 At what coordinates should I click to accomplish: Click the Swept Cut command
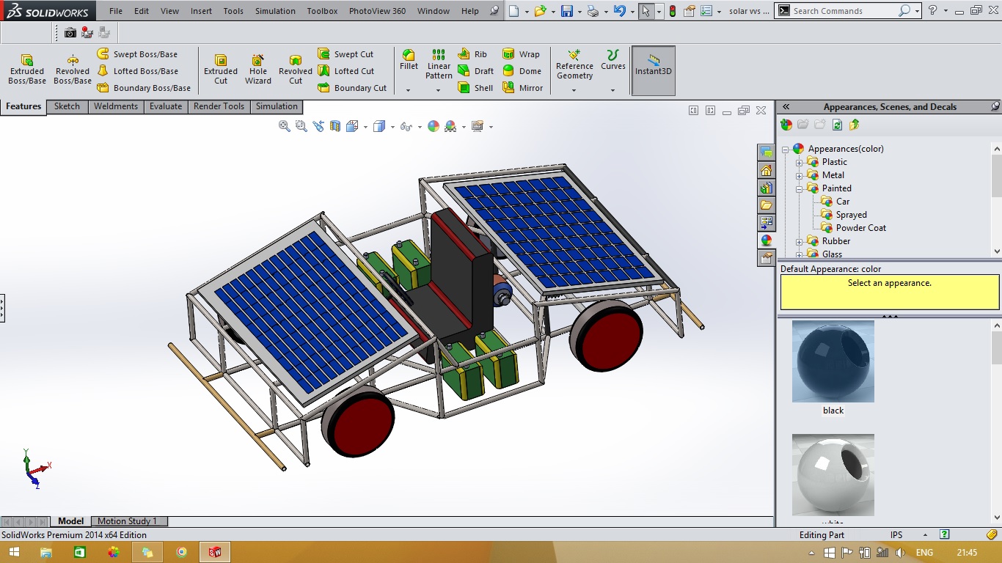tap(345, 54)
